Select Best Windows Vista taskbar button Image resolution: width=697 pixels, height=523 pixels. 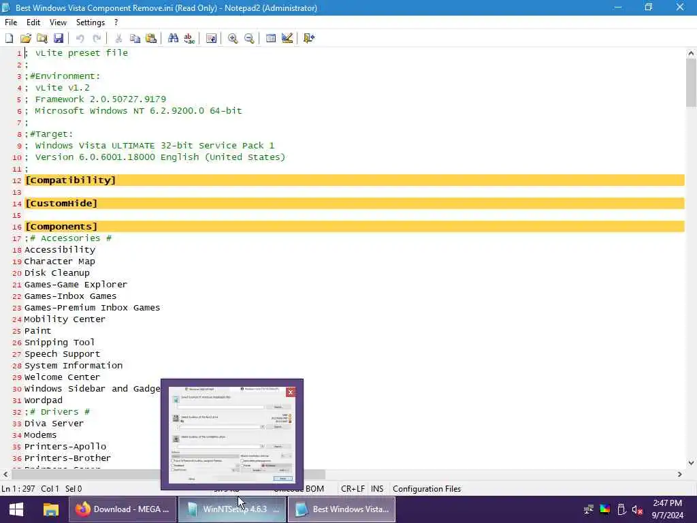coord(342,509)
